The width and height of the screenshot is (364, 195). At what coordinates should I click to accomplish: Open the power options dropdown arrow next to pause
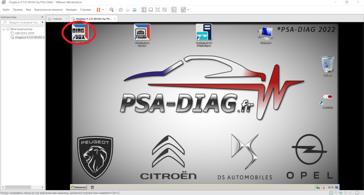(103, 10)
